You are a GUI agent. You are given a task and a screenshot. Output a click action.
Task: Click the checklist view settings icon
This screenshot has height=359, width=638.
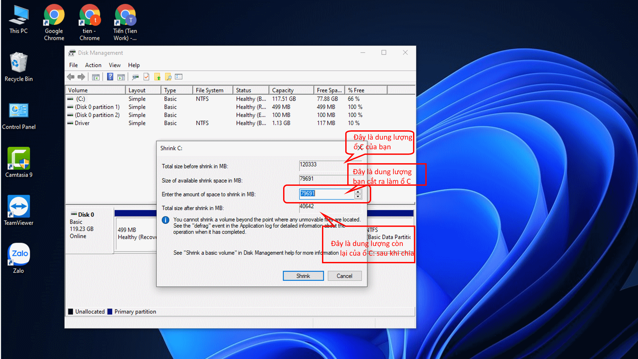179,77
